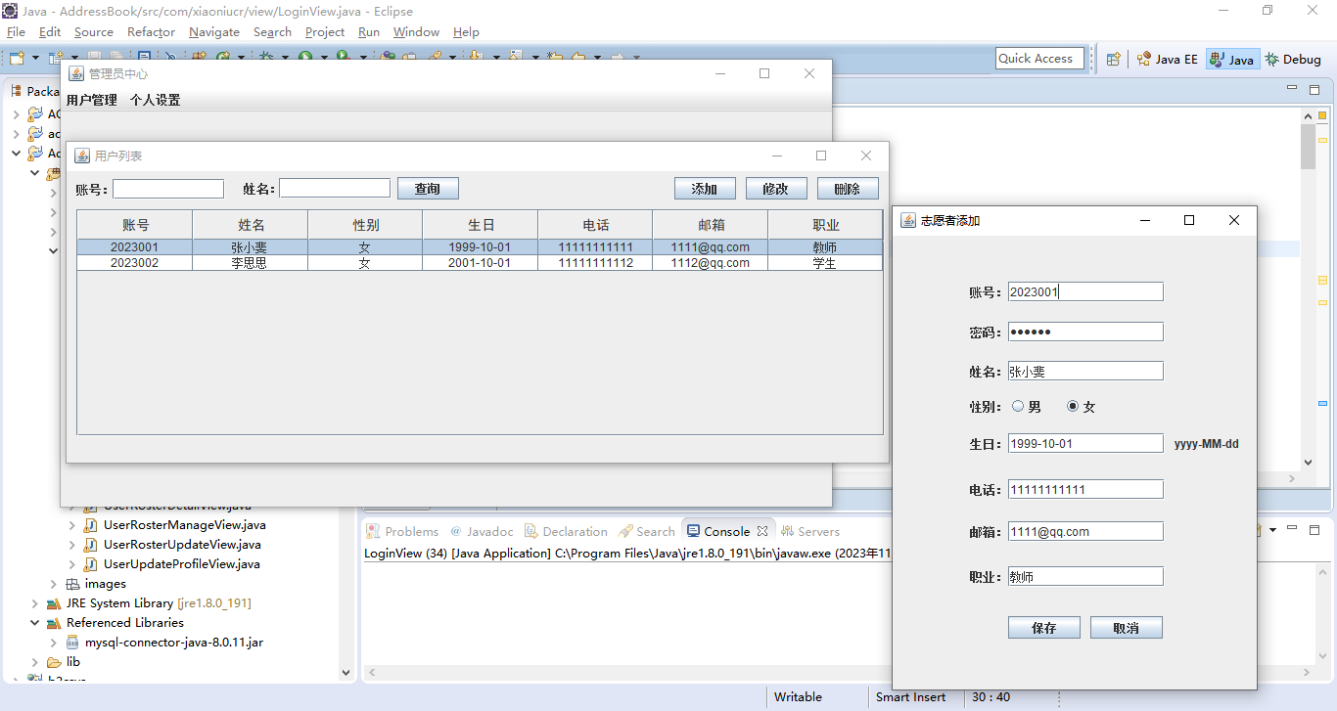This screenshot has width=1337, height=711.
Task: Click the mysql-connector jar file icon
Action: click(72, 643)
